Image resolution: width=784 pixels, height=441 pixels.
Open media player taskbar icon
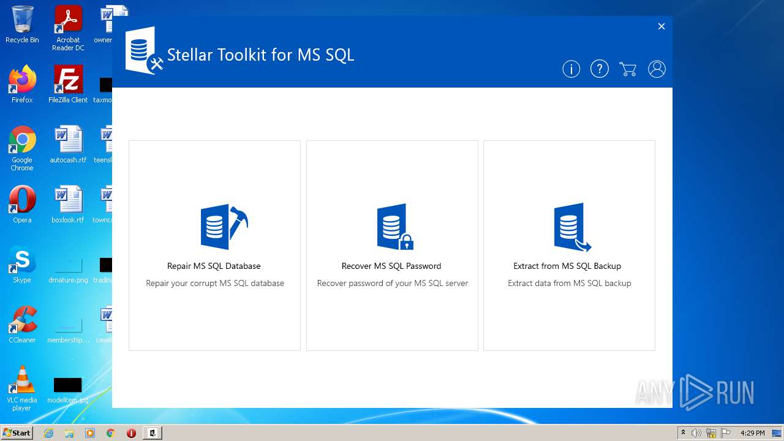click(90, 433)
